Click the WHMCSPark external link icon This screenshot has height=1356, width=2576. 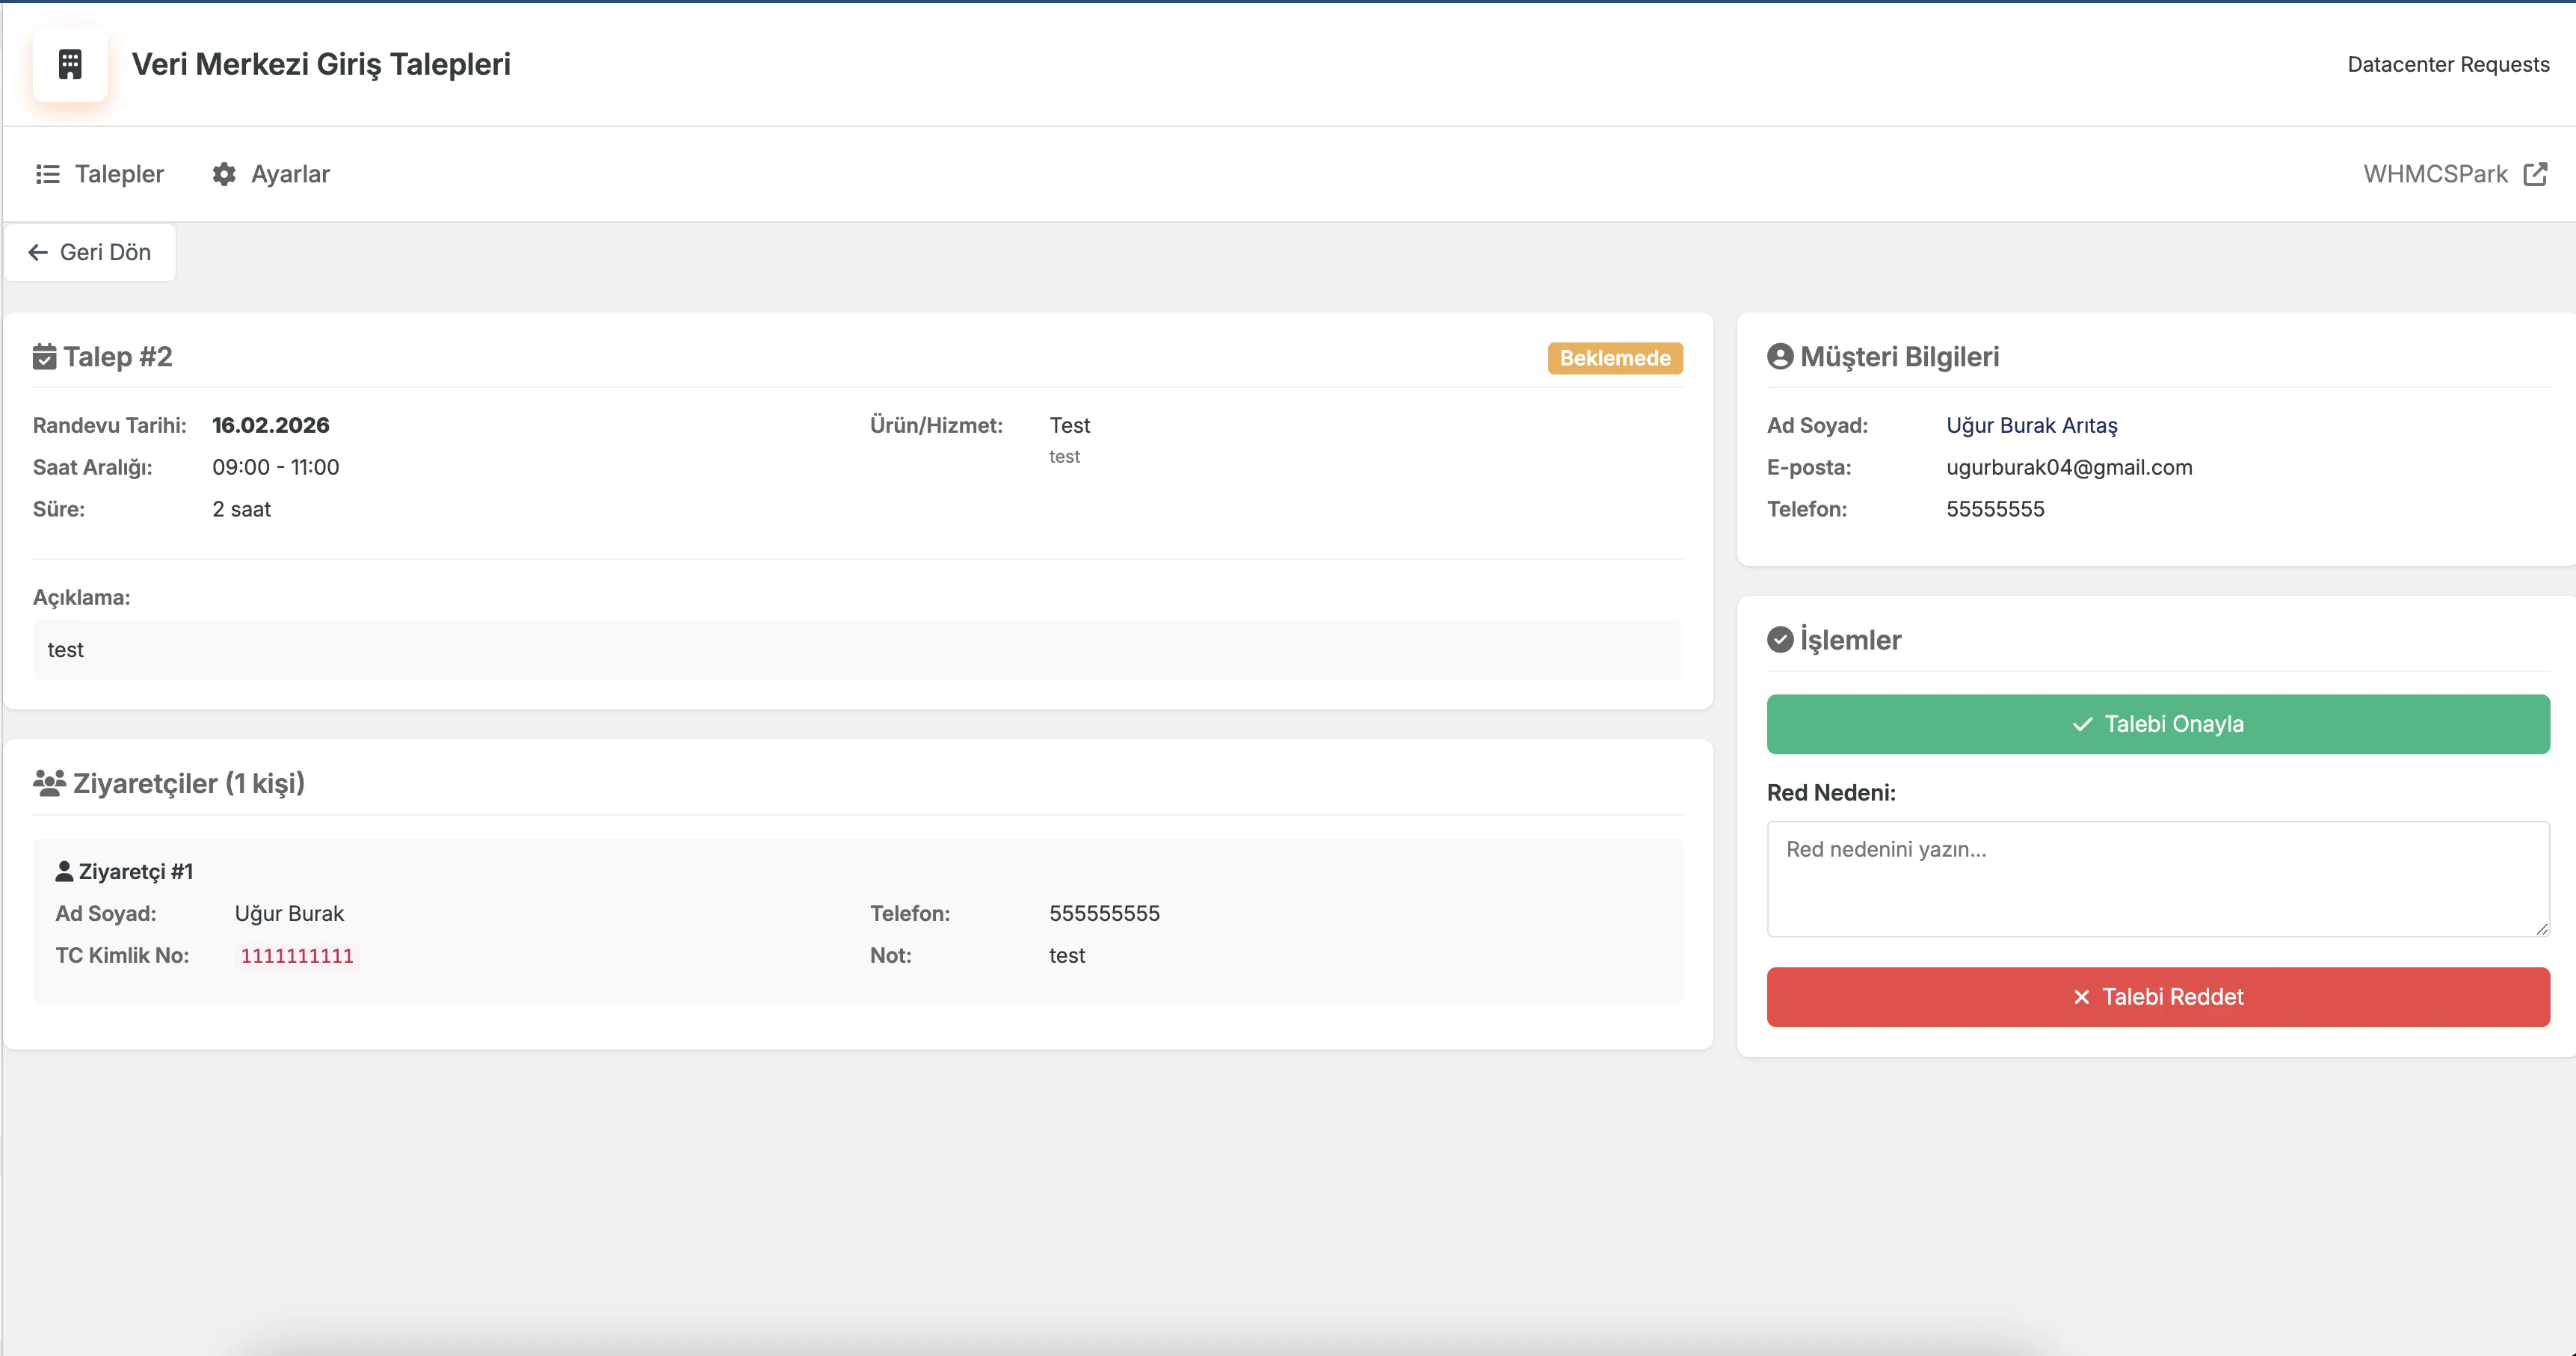click(2535, 174)
